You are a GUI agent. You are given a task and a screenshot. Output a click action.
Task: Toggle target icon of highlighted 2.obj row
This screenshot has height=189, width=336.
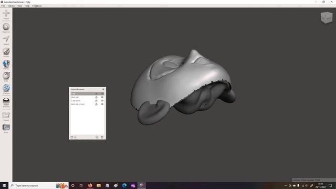point(96,93)
